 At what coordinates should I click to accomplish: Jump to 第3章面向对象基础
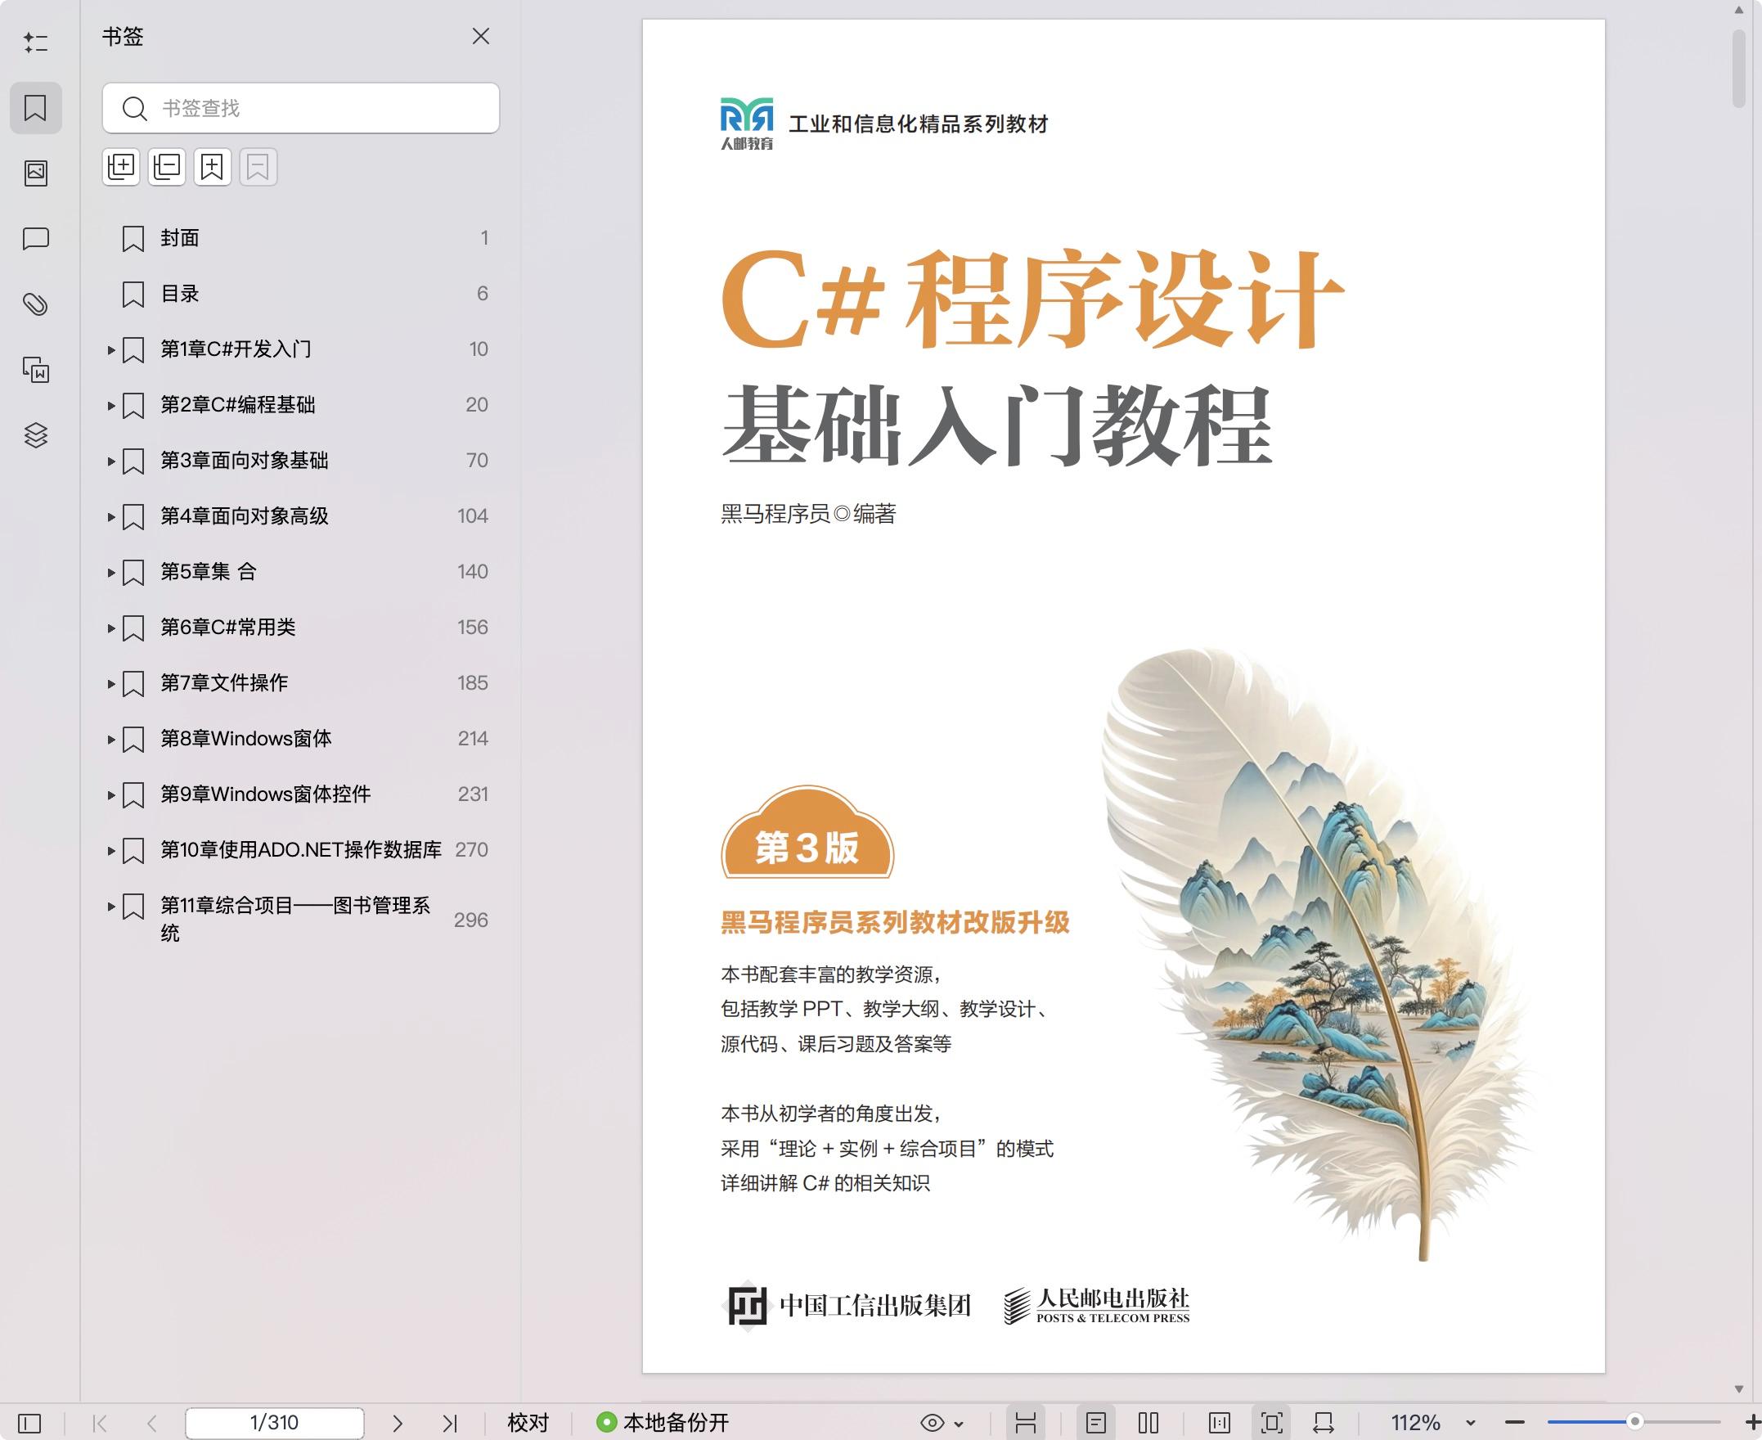click(244, 461)
